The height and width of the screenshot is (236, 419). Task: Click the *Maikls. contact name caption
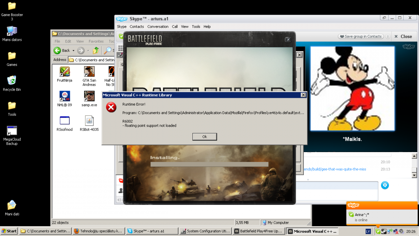(x=352, y=139)
